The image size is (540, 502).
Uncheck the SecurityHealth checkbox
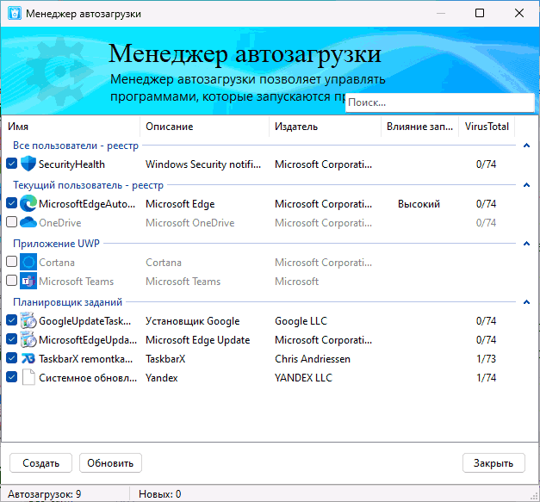[x=12, y=164]
